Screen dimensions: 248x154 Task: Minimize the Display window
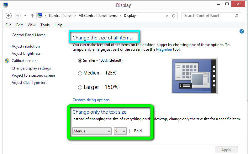point(219,5)
